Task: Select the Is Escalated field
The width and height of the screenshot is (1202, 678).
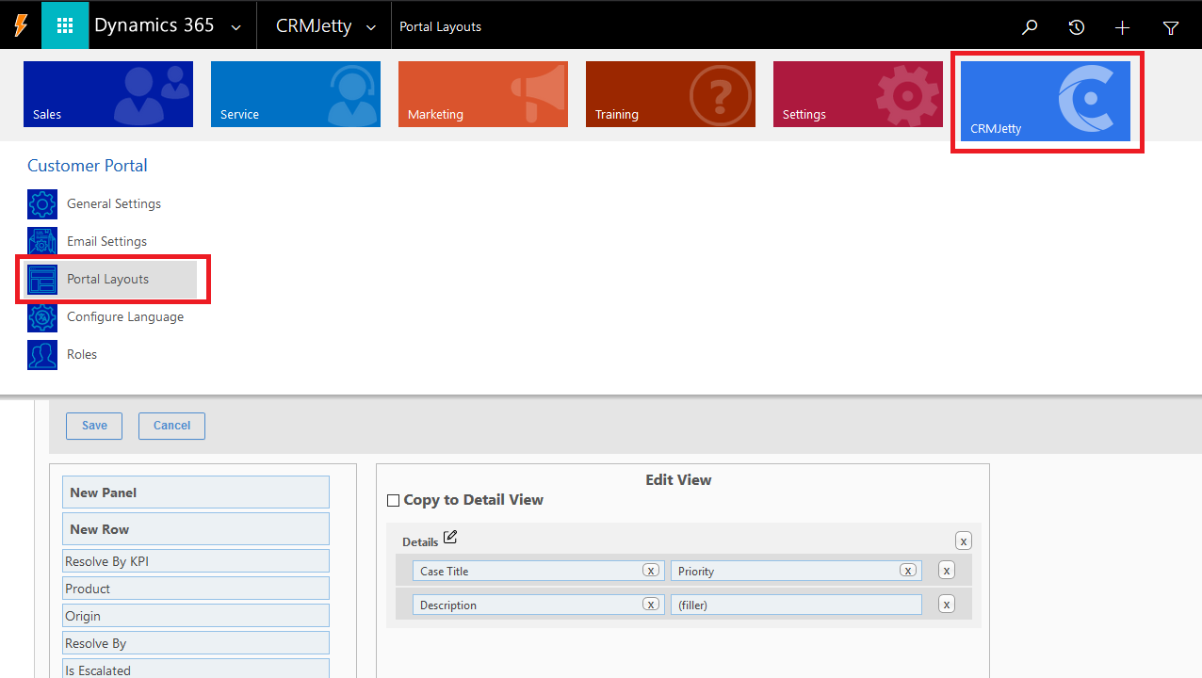Action: (196, 670)
